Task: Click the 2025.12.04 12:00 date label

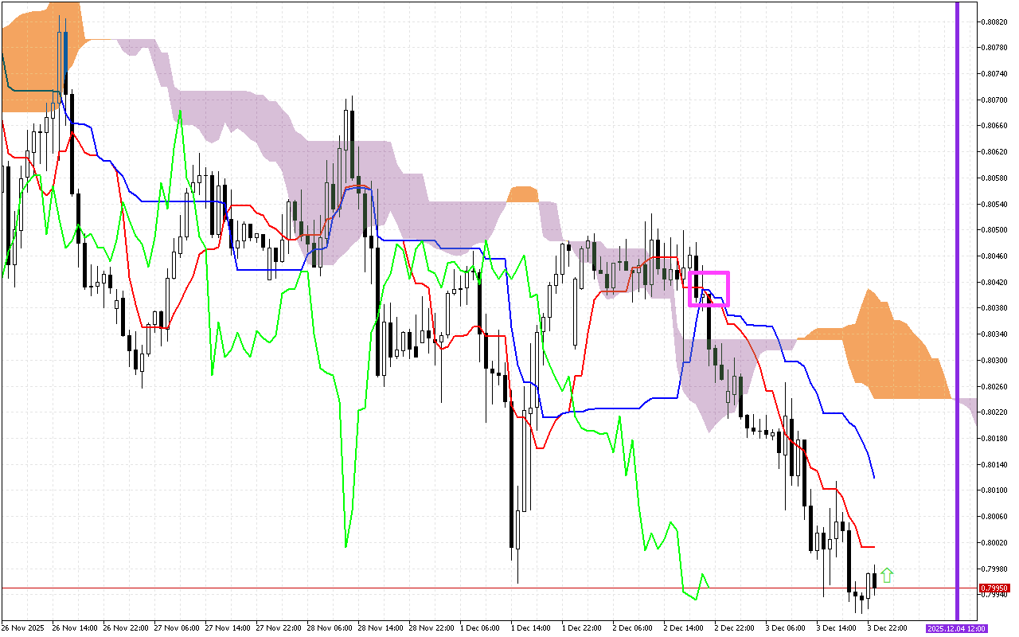Action: tap(955, 628)
